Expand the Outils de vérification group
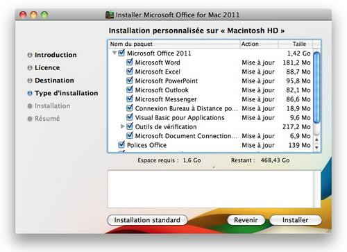This screenshot has height=252, width=347. coord(123,126)
